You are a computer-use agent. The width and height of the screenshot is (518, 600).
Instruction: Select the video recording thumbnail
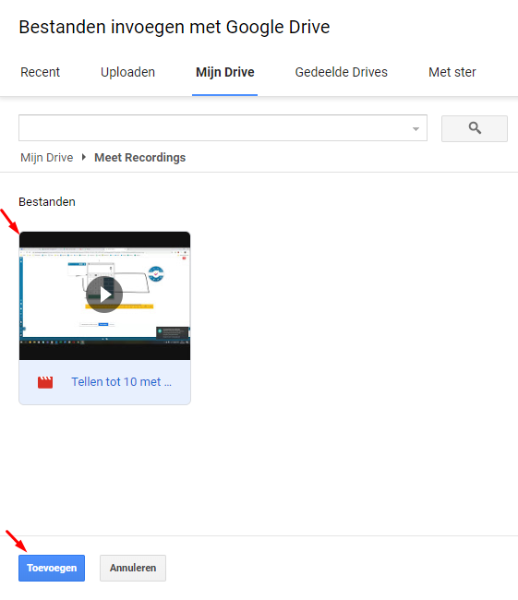click(x=104, y=295)
